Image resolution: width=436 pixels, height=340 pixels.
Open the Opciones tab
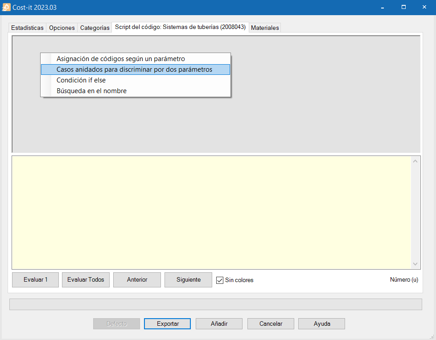(62, 28)
